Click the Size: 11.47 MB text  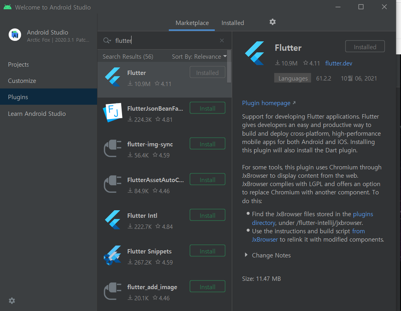[262, 278]
